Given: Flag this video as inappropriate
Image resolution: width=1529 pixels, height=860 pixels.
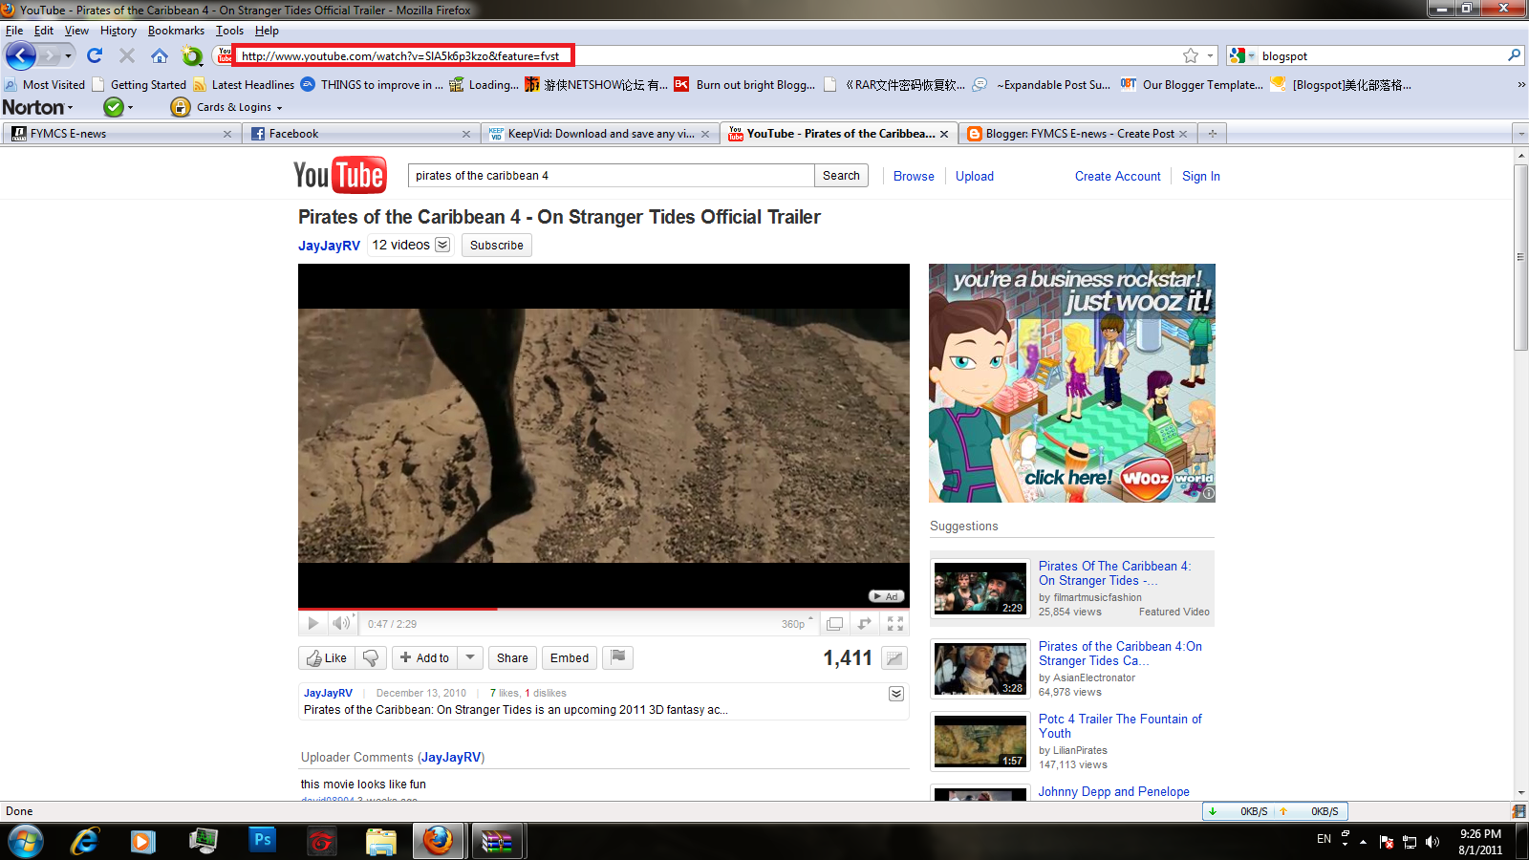Looking at the screenshot, I should click(618, 657).
